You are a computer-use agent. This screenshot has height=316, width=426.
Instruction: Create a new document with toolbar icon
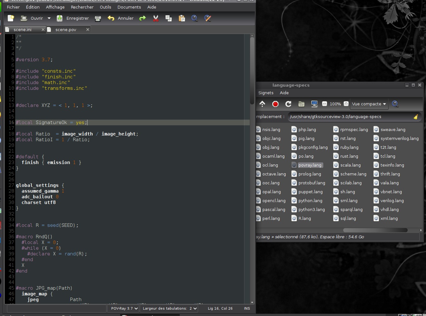click(11, 18)
